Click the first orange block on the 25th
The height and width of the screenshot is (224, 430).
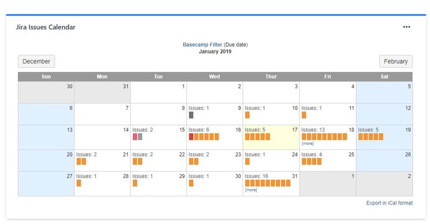pyautogui.click(x=304, y=161)
